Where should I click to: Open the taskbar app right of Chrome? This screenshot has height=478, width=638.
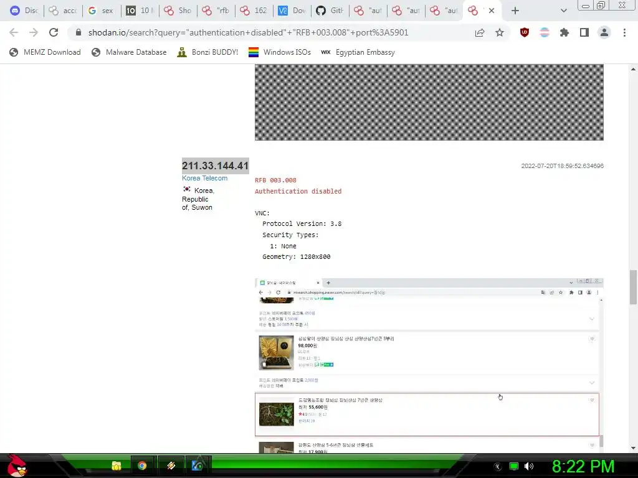tap(171, 466)
